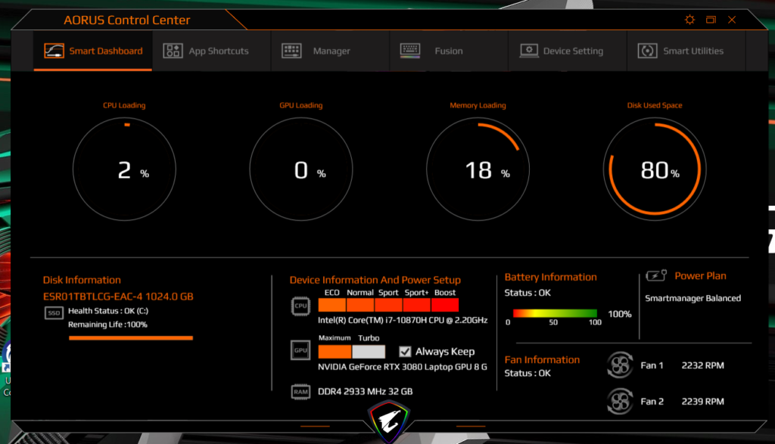Click the SSD disk icon
The image size is (775, 444).
pyautogui.click(x=54, y=312)
